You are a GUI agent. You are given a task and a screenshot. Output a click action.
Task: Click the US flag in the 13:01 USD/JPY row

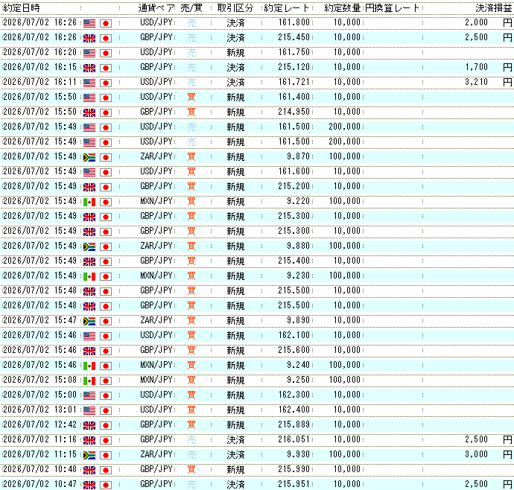click(89, 410)
